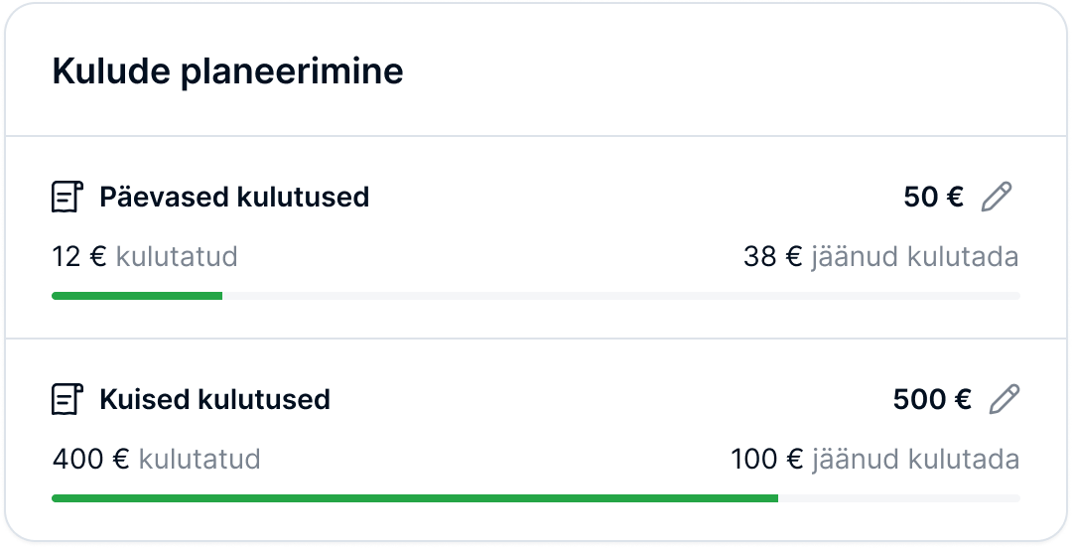The height and width of the screenshot is (548, 1072).
Task: Click the green filled part of monthly progress bar
Action: coord(415,498)
